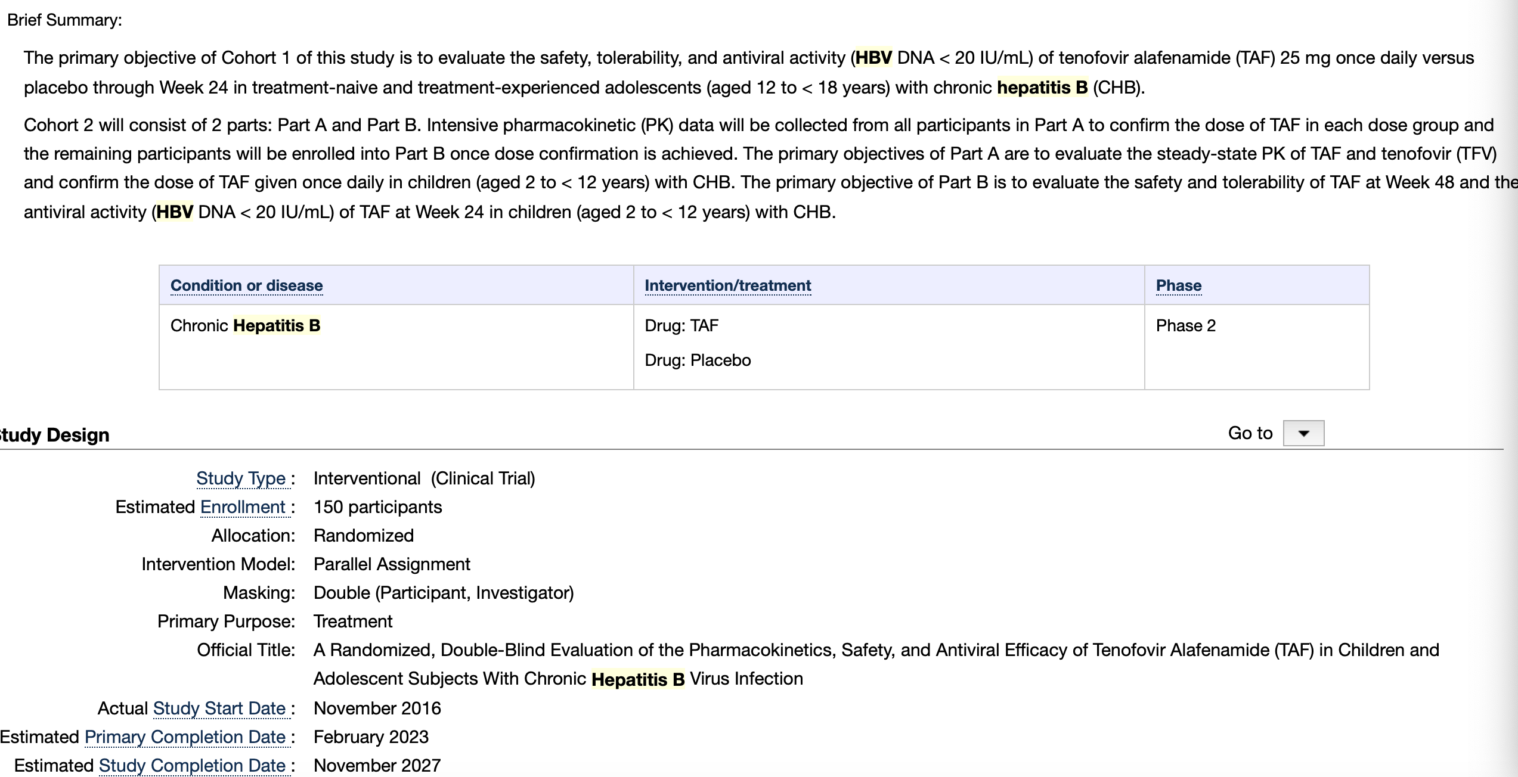Click the 'Masking:' label
Viewport: 1518px width, 777px height.
259,593
